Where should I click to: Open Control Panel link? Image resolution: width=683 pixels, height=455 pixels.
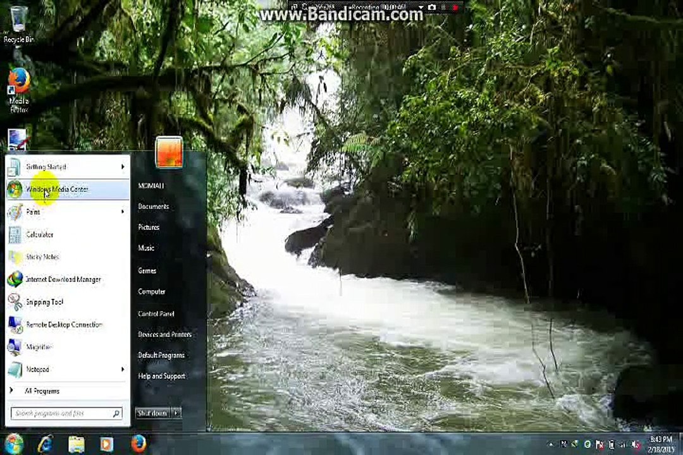click(156, 314)
